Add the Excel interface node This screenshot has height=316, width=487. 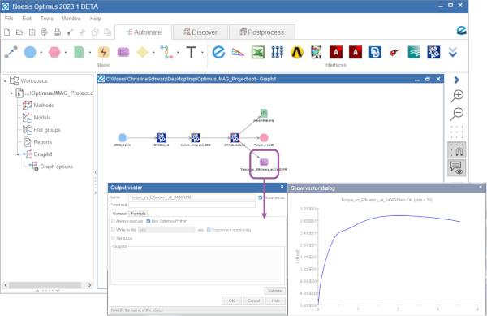258,52
